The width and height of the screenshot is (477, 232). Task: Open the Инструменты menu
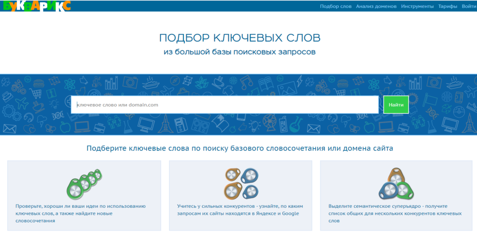(x=417, y=7)
